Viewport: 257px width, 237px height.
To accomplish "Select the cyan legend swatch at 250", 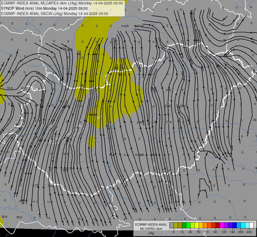I will tap(243, 225).
